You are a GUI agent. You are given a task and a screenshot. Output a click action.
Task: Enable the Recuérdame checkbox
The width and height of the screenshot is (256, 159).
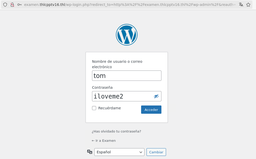pyautogui.click(x=94, y=108)
